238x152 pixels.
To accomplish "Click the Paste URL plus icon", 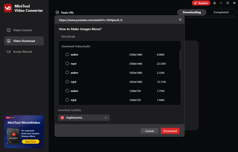I will (57, 13).
